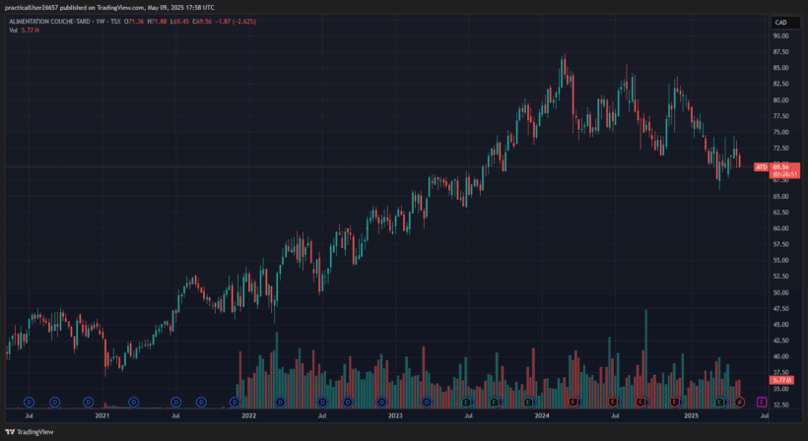Click the 90.00 price scale label
This screenshot has height=441, width=808.
781,36
